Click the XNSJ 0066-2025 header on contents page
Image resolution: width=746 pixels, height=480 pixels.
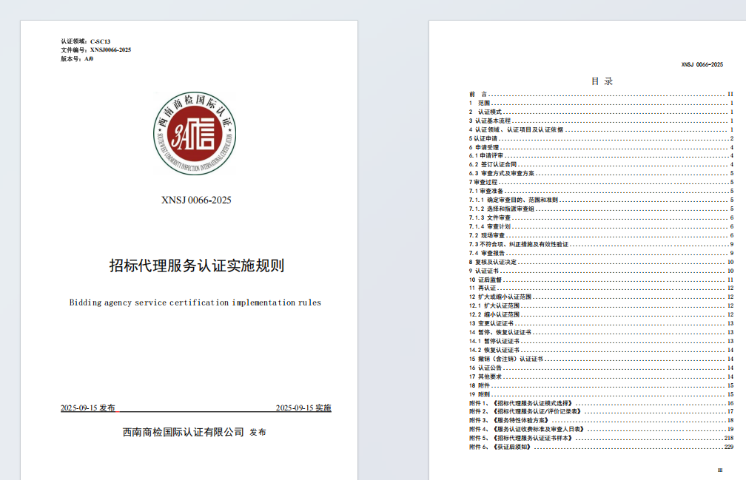[702, 65]
